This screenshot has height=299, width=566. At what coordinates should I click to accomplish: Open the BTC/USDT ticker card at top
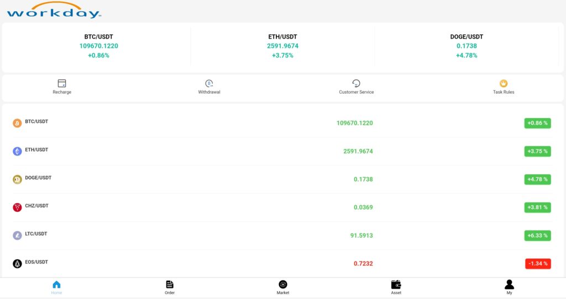98,46
